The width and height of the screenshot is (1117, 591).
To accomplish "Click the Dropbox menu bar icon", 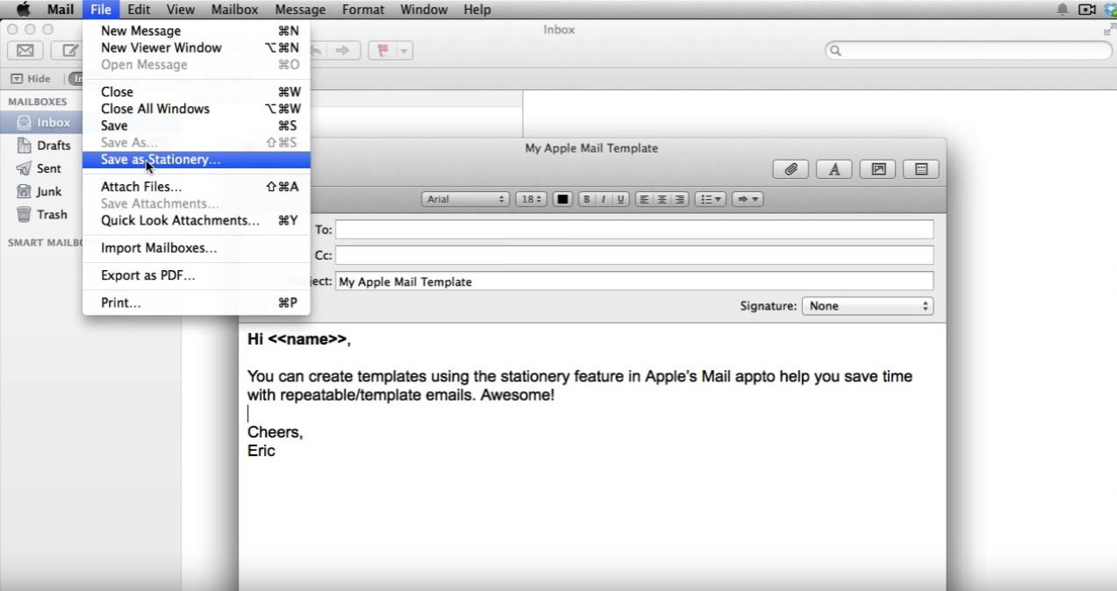I will coord(1110,10).
